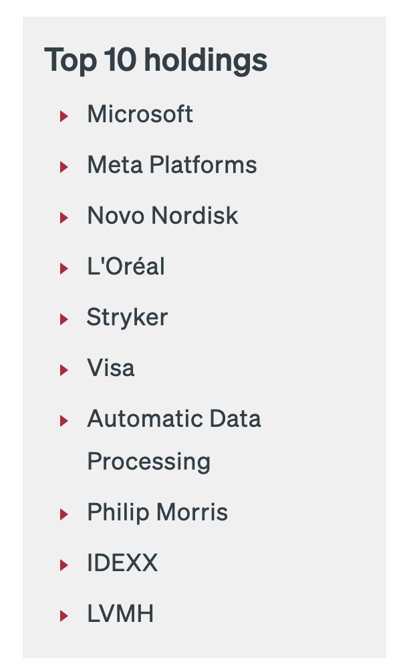
Task: Select the arrow bullet before Novo Nordisk
Action: (64, 218)
